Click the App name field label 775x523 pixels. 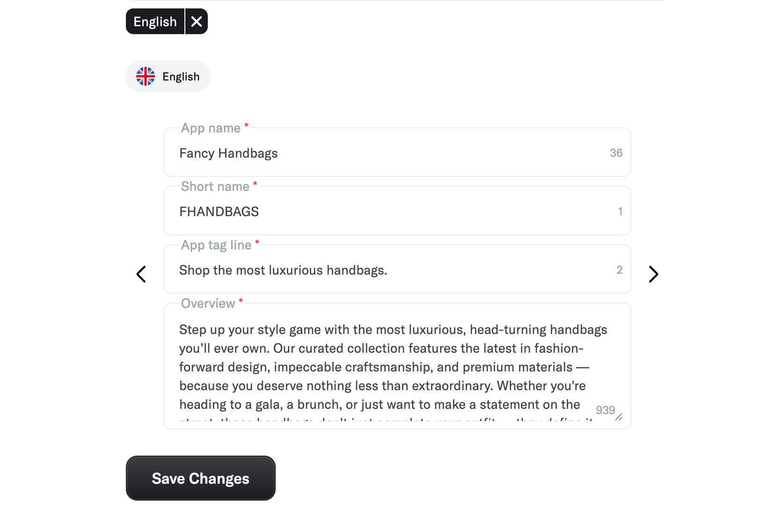click(x=211, y=128)
